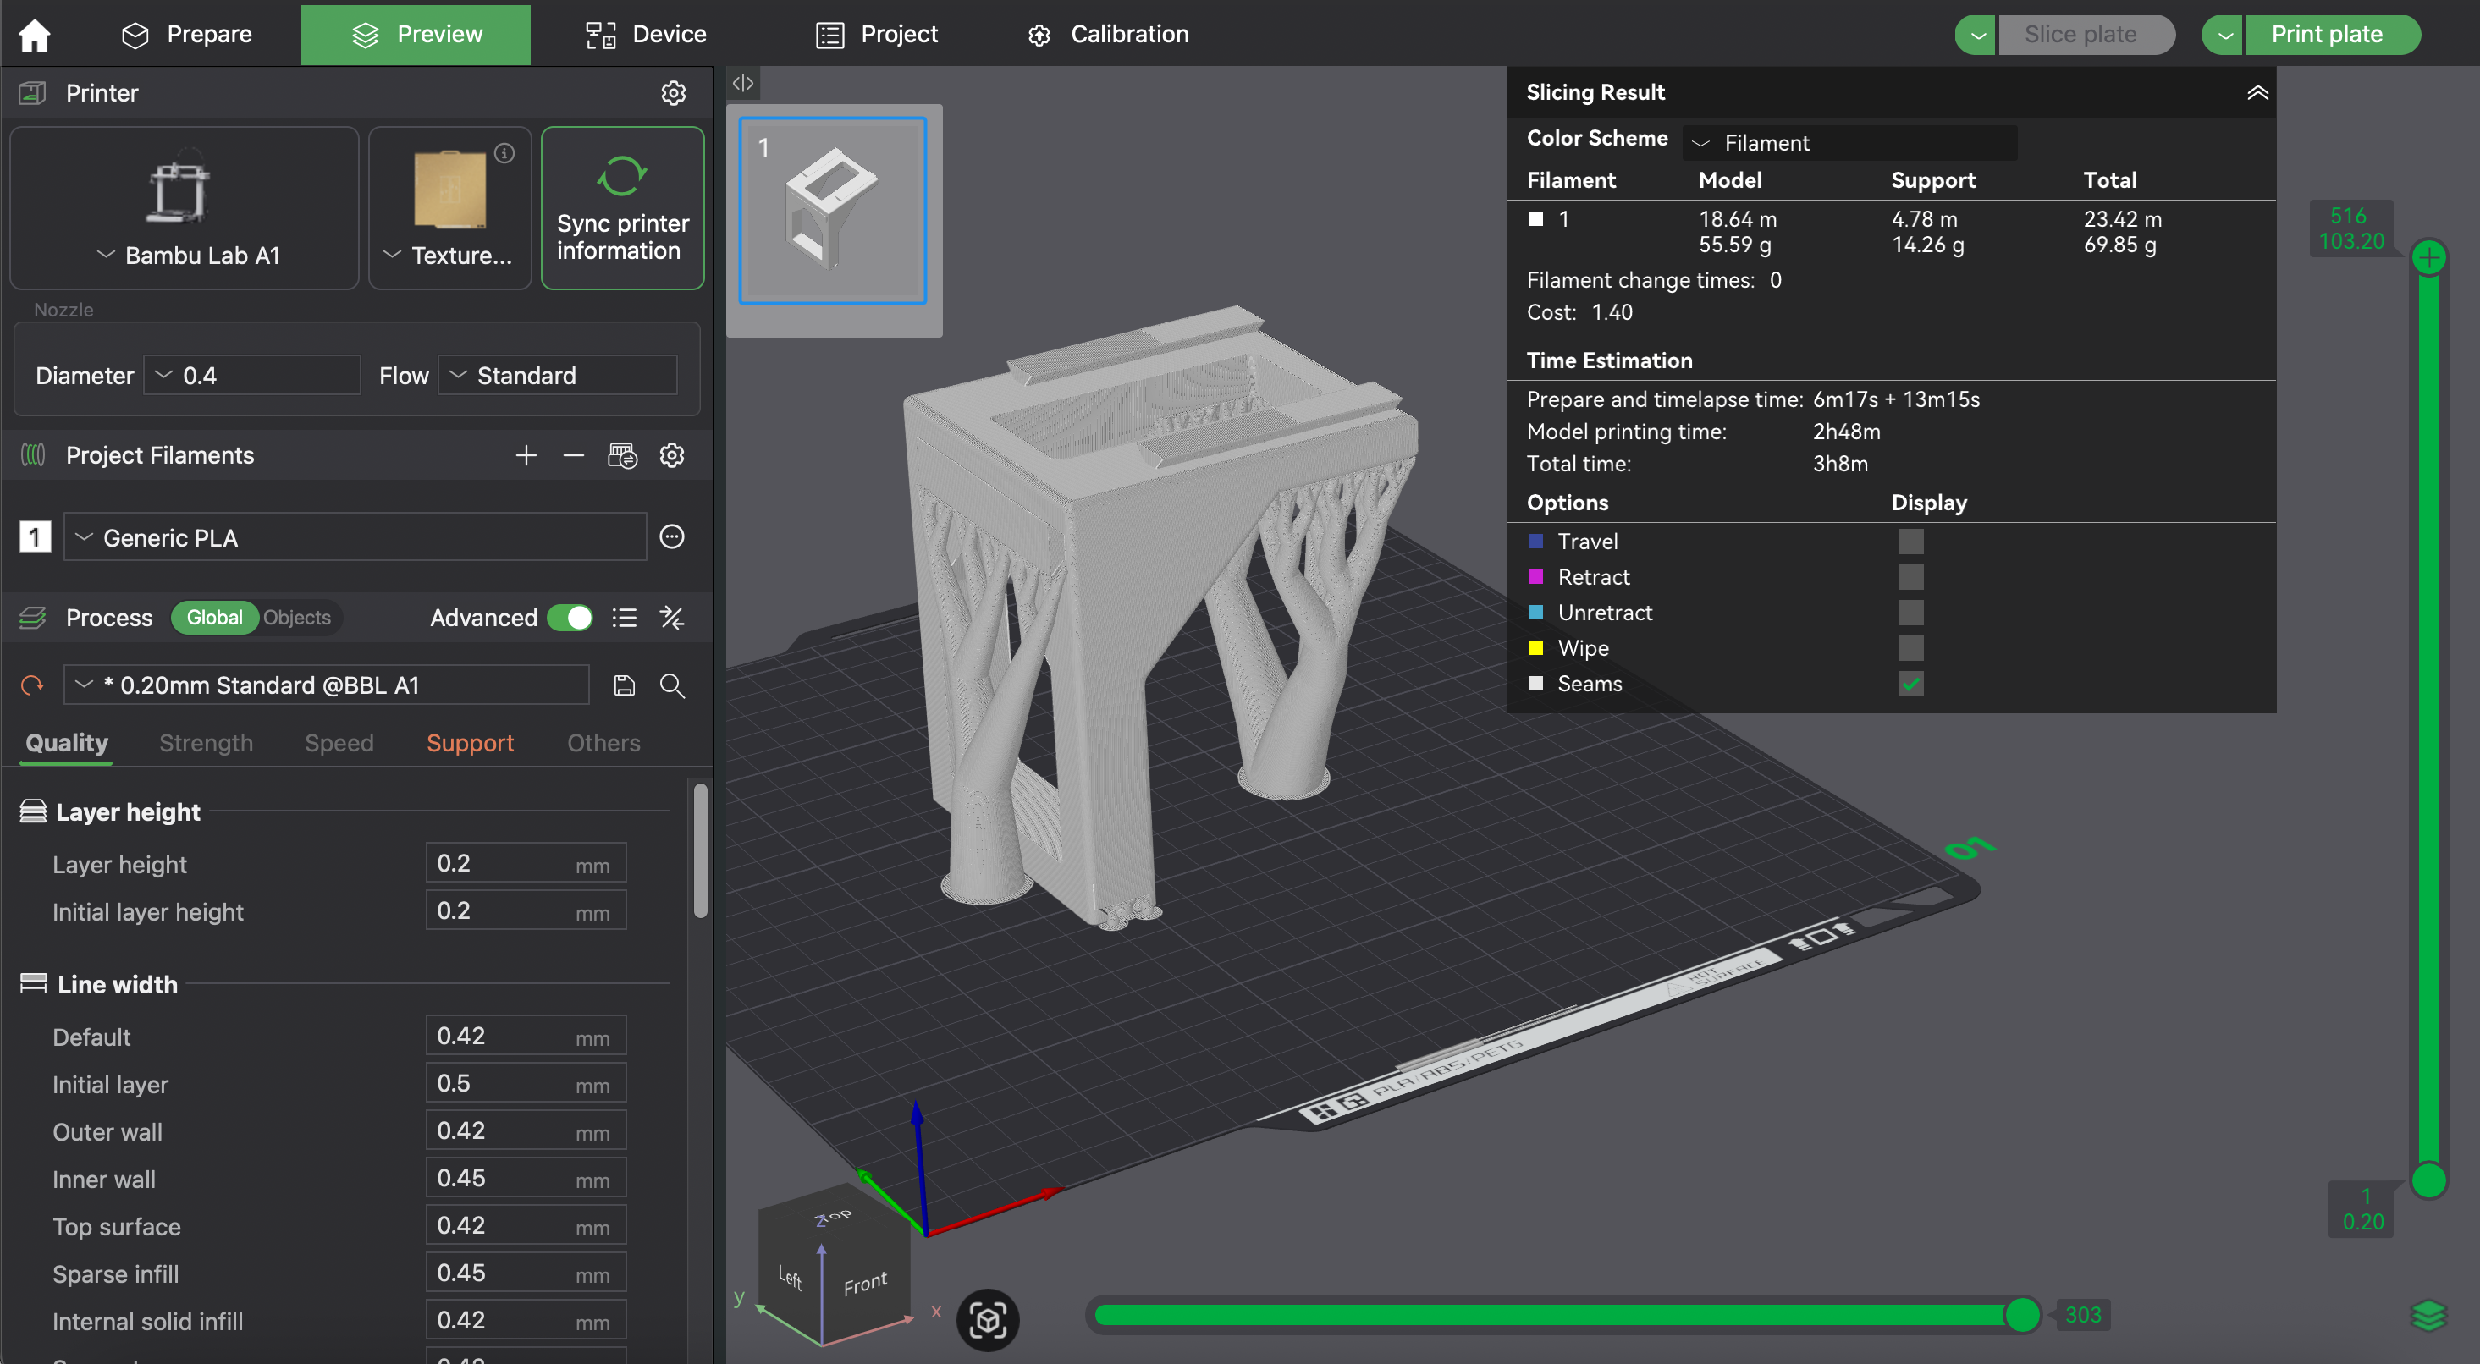Open 0.20mm Standard @BBL A1 preset dropdown

327,685
